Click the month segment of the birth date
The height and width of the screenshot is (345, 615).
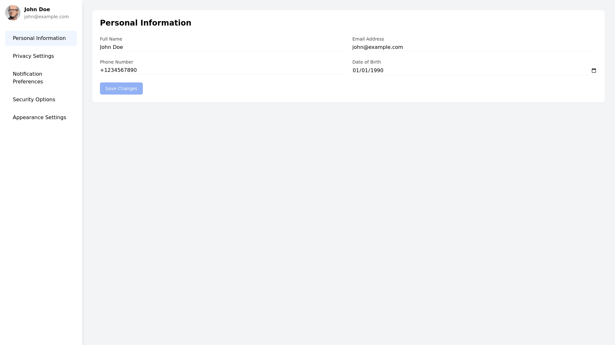click(x=356, y=71)
